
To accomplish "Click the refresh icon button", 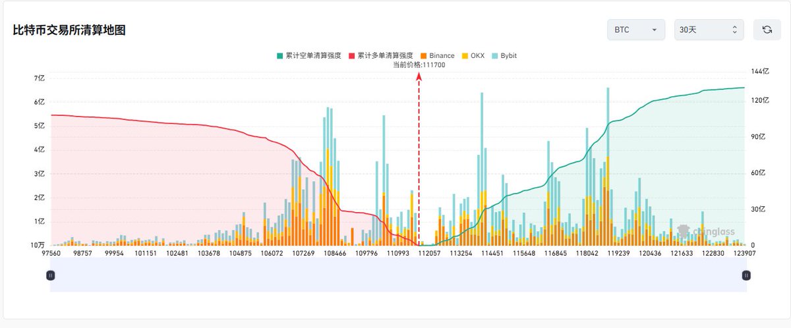I will pos(767,30).
